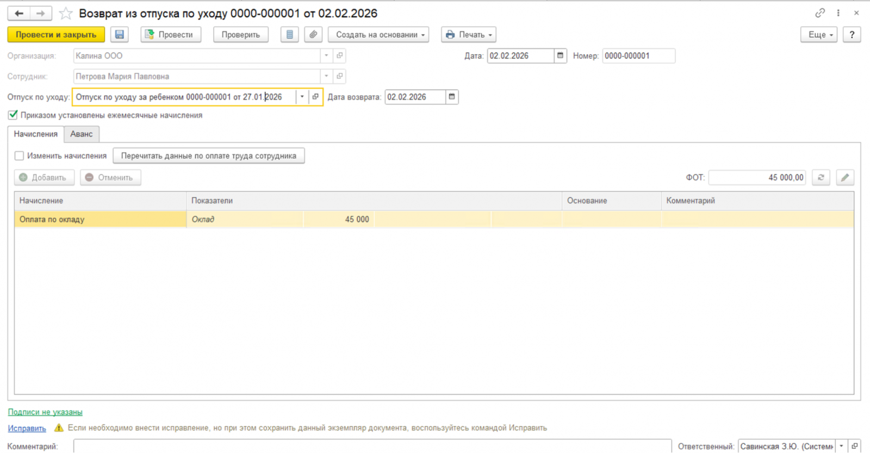
Task: Click Провести и закрыть button
Action: 56,35
